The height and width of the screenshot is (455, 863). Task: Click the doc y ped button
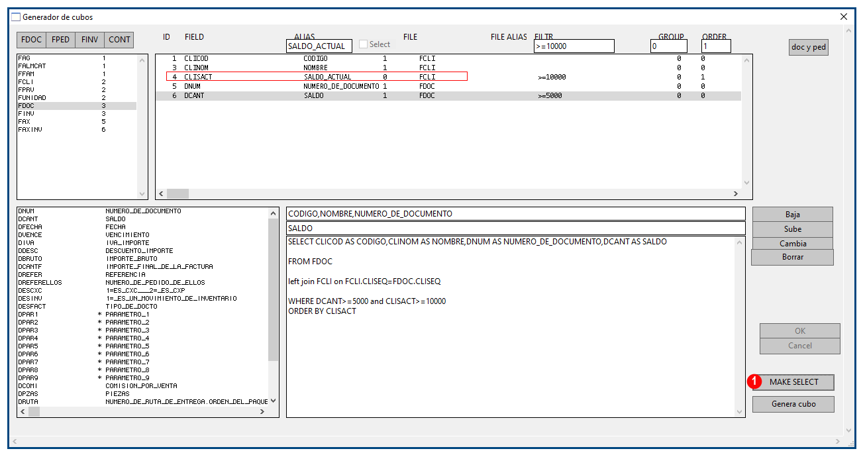pos(809,47)
